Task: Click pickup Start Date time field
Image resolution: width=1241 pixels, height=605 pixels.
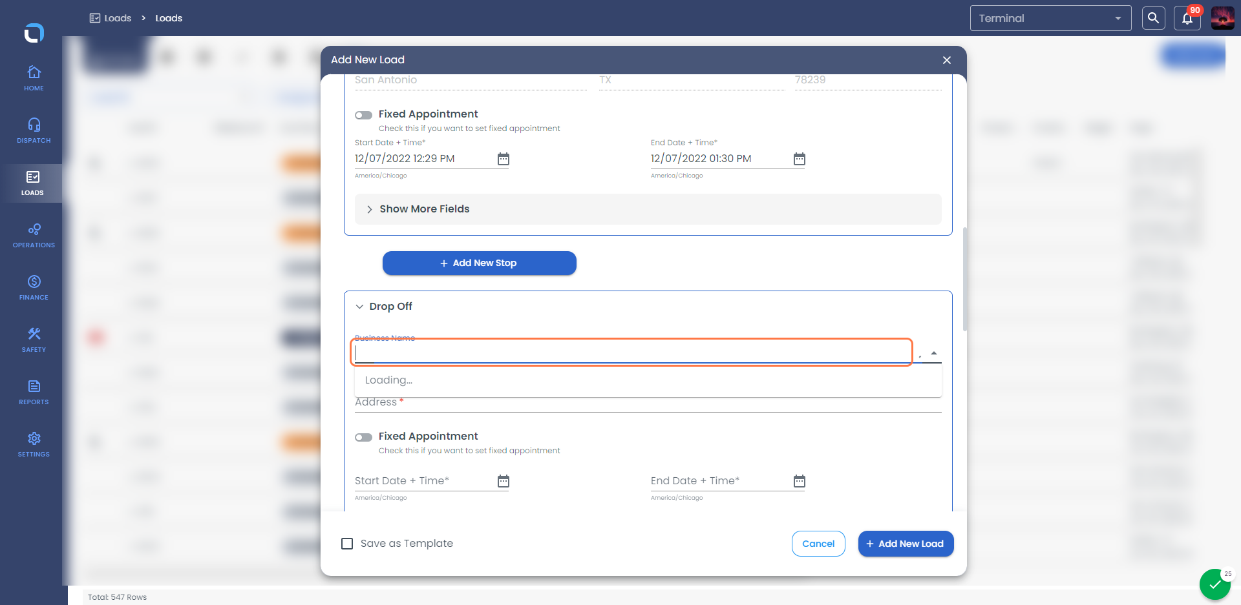Action: coord(424,159)
